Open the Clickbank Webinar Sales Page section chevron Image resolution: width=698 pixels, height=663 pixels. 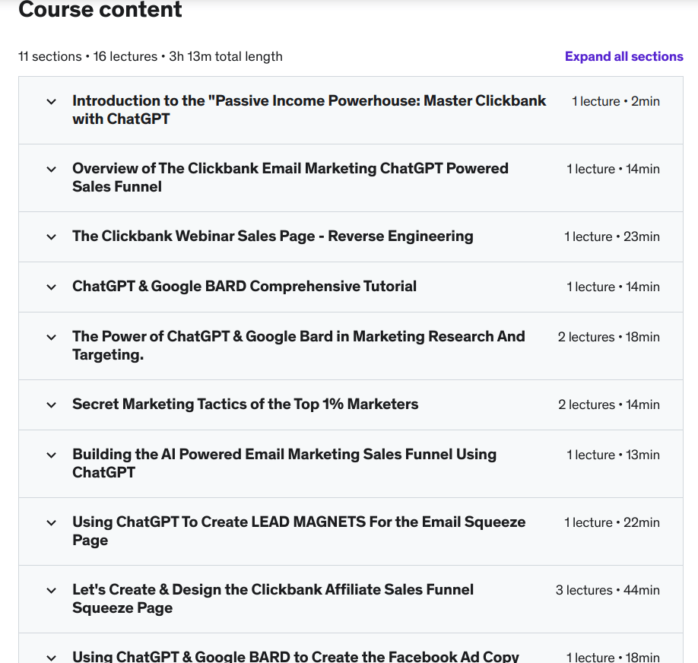pyautogui.click(x=51, y=236)
